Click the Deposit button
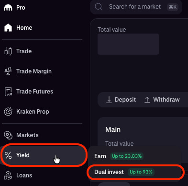This screenshot has width=188, height=186. point(121,100)
